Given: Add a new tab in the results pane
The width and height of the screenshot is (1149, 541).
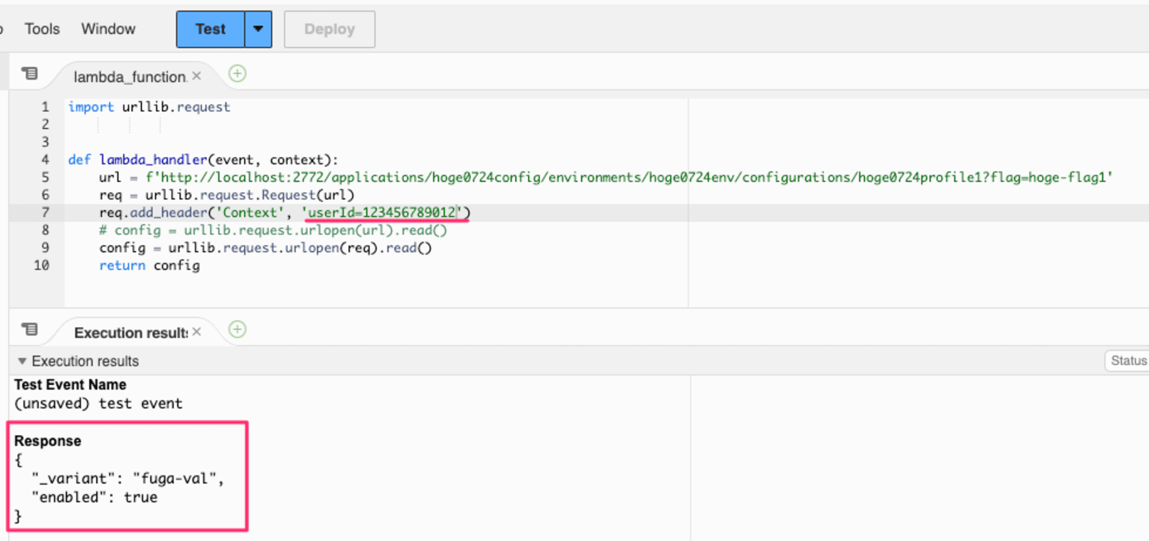Looking at the screenshot, I should point(237,330).
